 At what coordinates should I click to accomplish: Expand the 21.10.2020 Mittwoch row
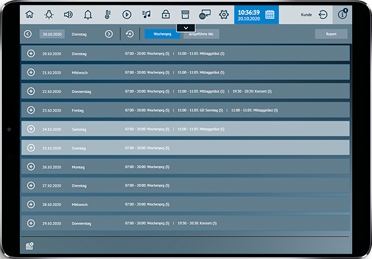[31, 72]
